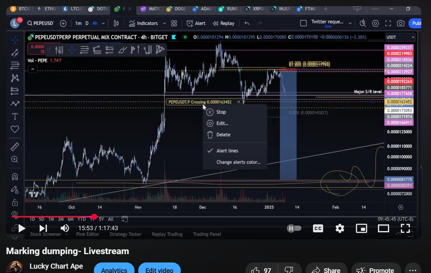Switch to theater mode
Screen dimensions: 431x273
(x=383, y=228)
